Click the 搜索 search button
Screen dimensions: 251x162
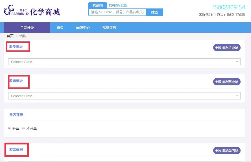point(154,12)
